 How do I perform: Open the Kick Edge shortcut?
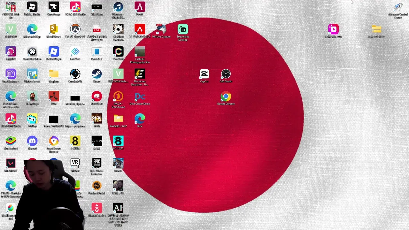tap(140, 120)
